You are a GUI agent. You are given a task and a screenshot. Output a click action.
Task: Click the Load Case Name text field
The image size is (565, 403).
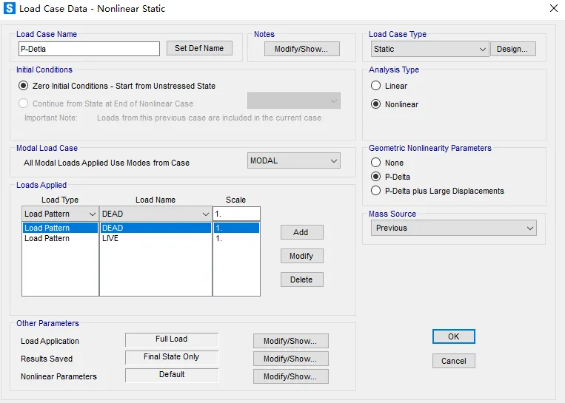coord(89,49)
